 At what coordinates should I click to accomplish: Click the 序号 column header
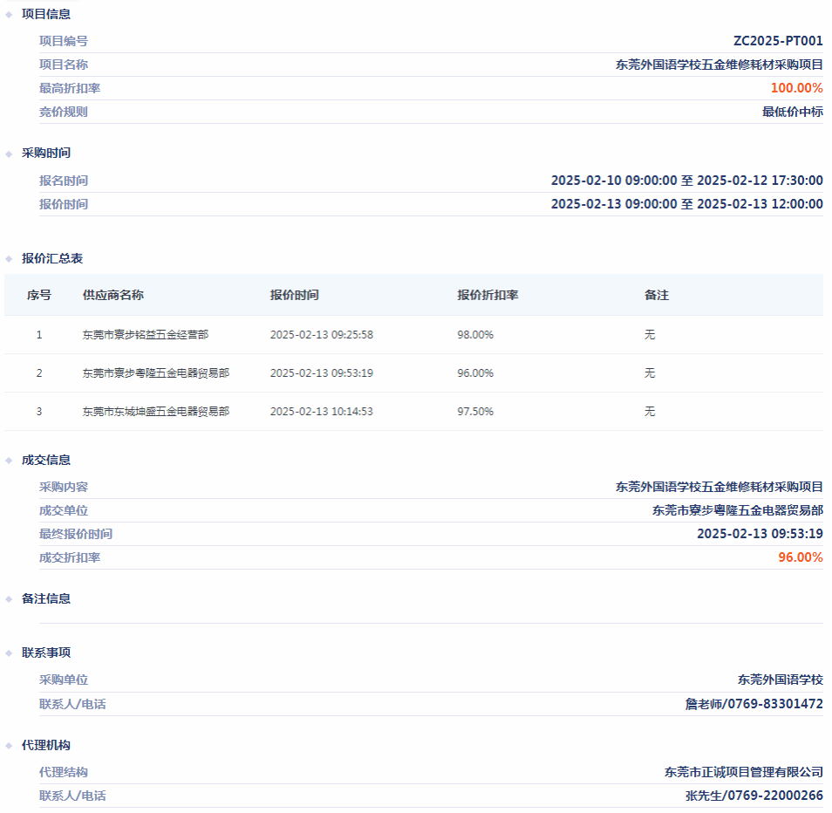tap(39, 295)
